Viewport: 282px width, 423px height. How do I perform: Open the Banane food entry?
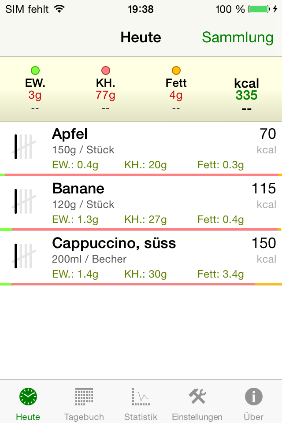(x=141, y=204)
